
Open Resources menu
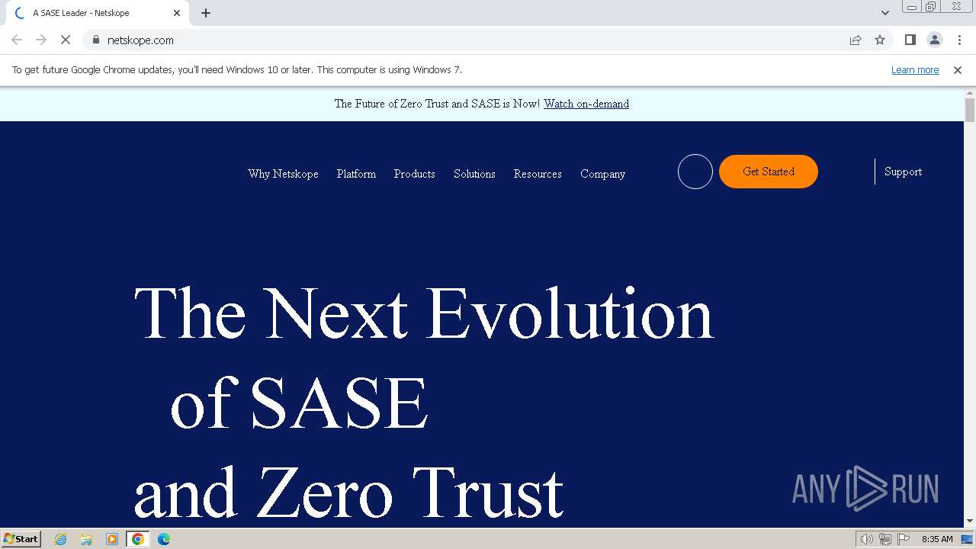[x=538, y=174]
